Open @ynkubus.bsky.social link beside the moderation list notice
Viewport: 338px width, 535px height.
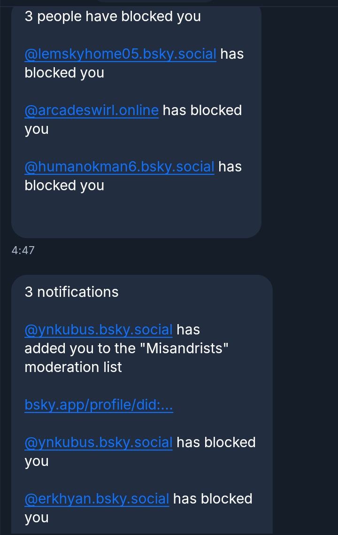click(x=99, y=330)
